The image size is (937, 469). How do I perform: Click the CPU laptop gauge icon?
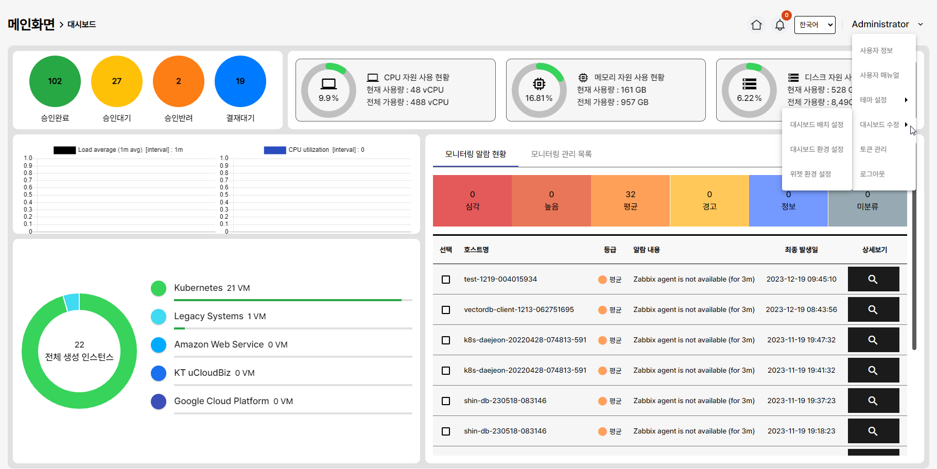click(328, 84)
